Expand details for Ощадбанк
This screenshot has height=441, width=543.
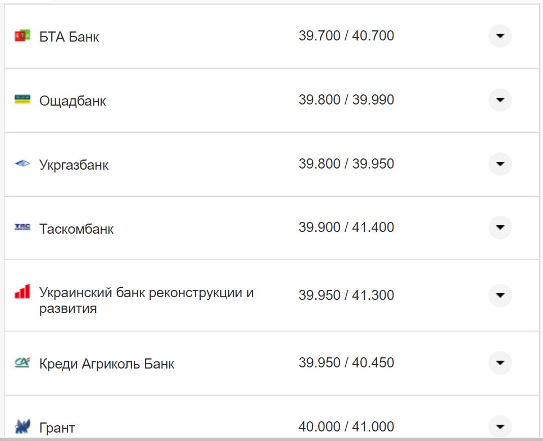499,100
